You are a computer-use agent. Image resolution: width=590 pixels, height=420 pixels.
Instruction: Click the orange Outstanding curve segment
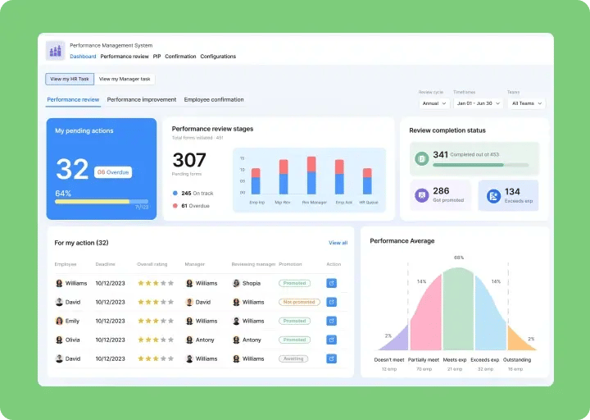coord(519,341)
